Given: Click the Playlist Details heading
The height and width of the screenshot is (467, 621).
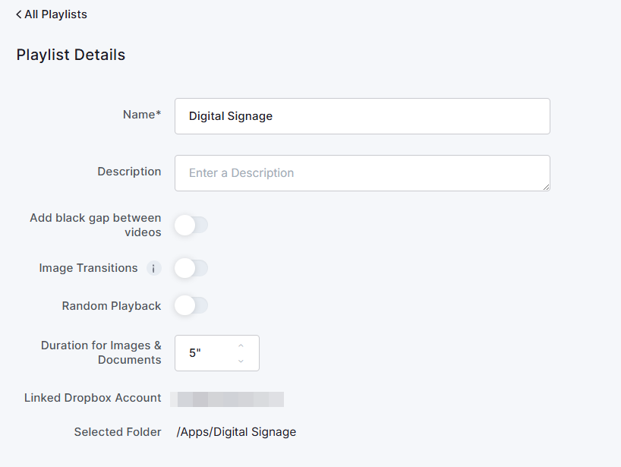Looking at the screenshot, I should pos(71,55).
